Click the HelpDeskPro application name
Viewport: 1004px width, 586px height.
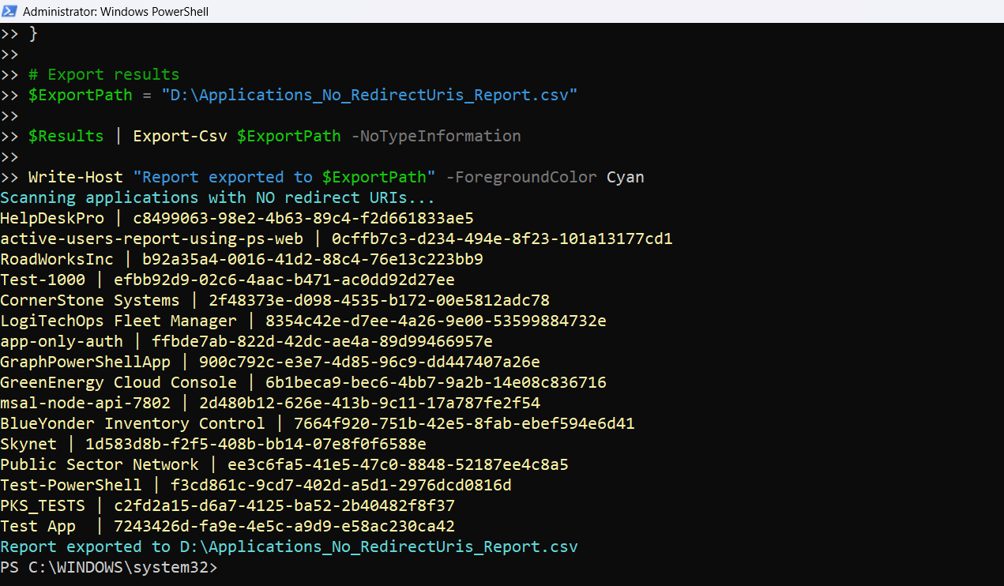52,218
